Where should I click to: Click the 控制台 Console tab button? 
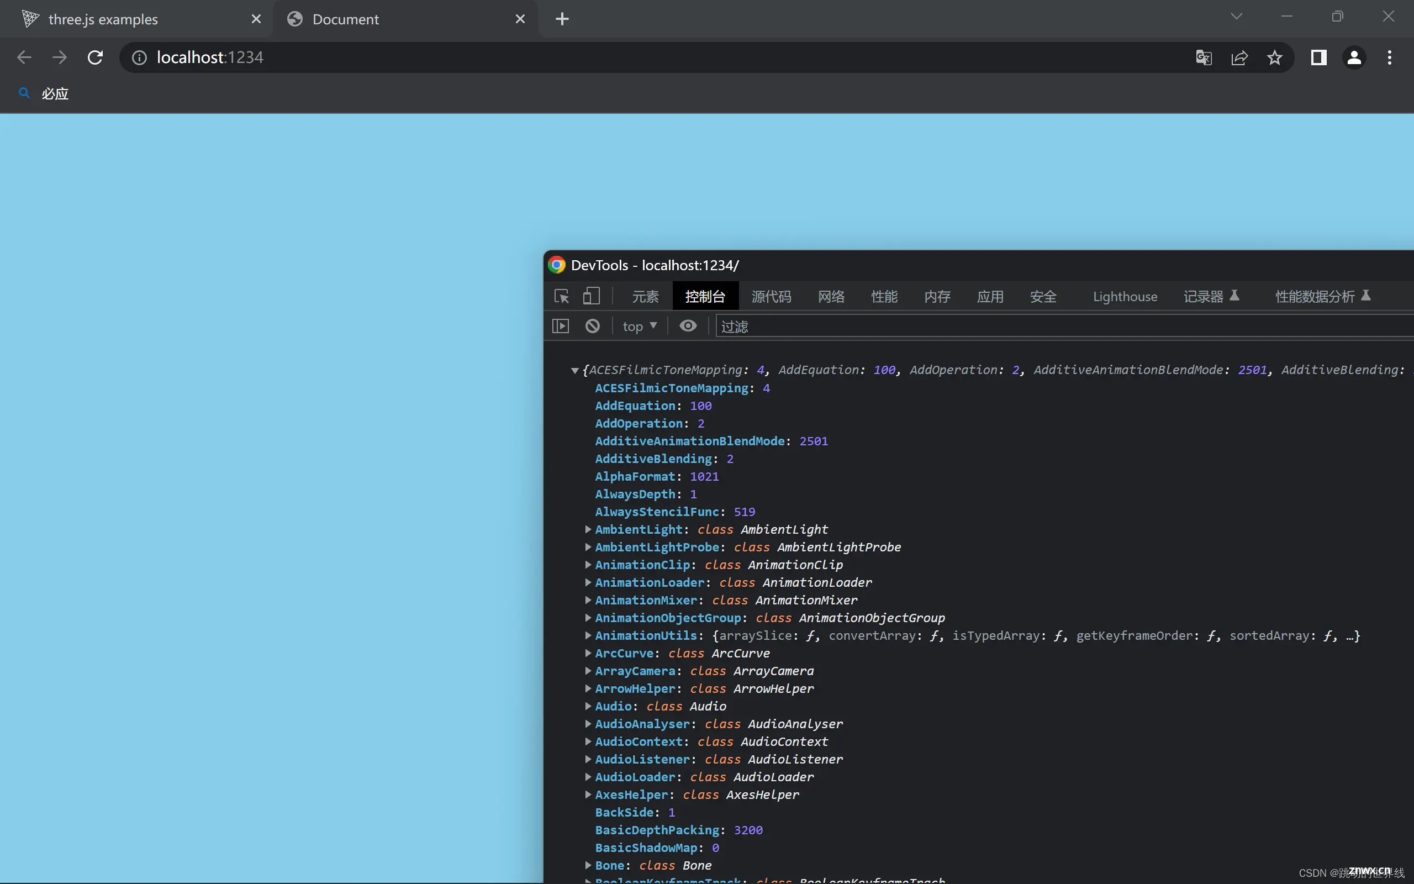click(x=704, y=296)
